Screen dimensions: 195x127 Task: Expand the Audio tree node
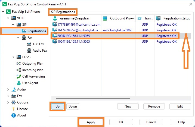(8, 89)
